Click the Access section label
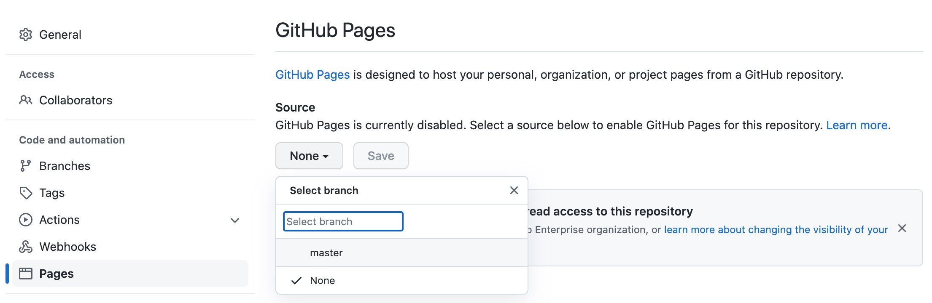The height and width of the screenshot is (303, 932). [x=37, y=74]
